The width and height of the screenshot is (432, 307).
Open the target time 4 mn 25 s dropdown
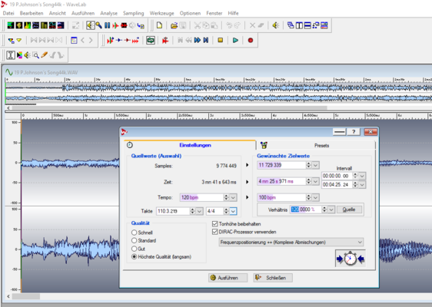[315, 181]
